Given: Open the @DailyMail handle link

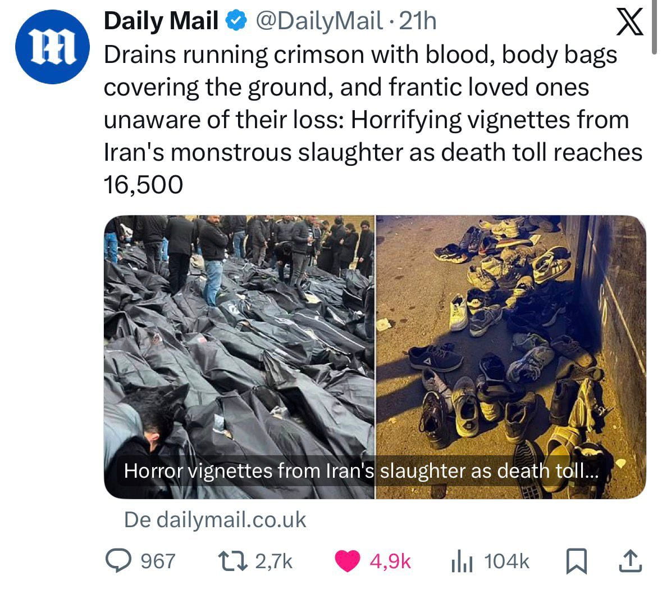Looking at the screenshot, I should pos(319,21).
